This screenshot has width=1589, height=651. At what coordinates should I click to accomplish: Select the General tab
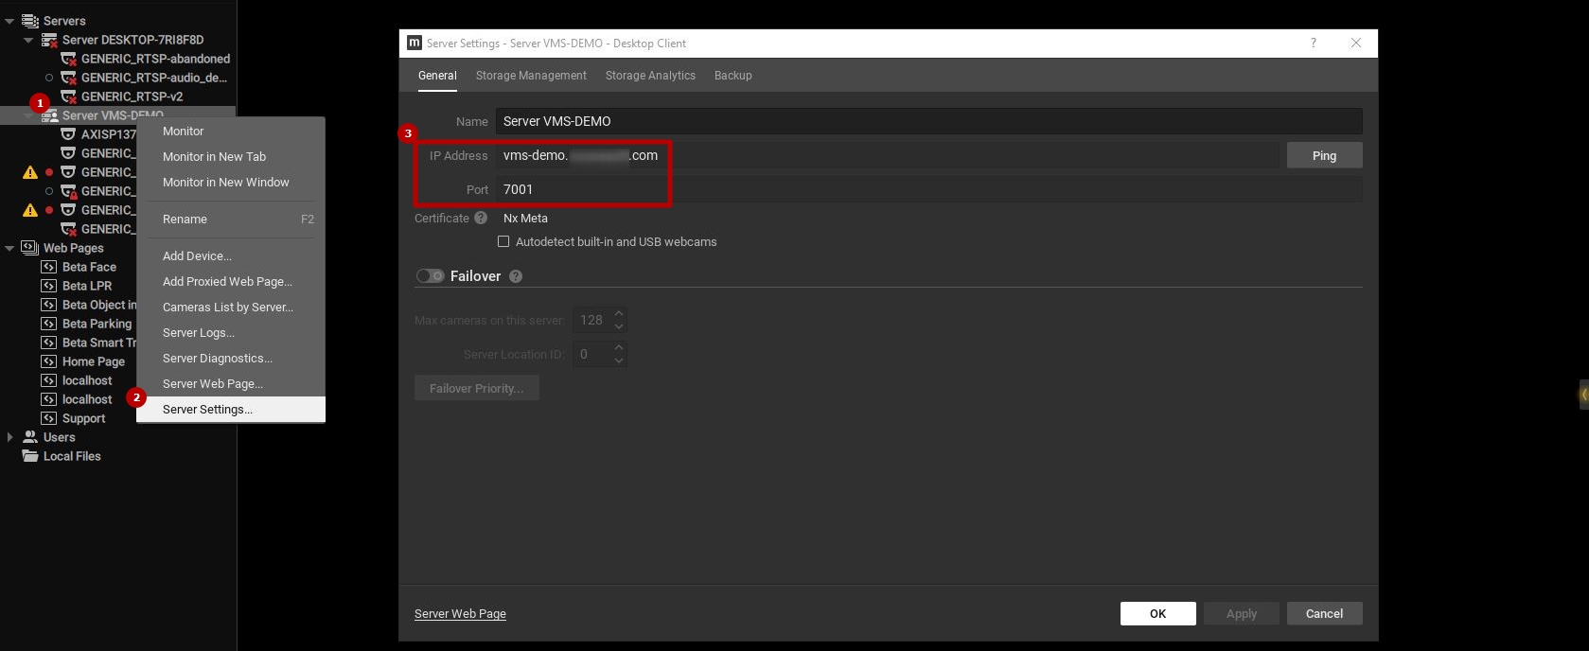tap(437, 76)
